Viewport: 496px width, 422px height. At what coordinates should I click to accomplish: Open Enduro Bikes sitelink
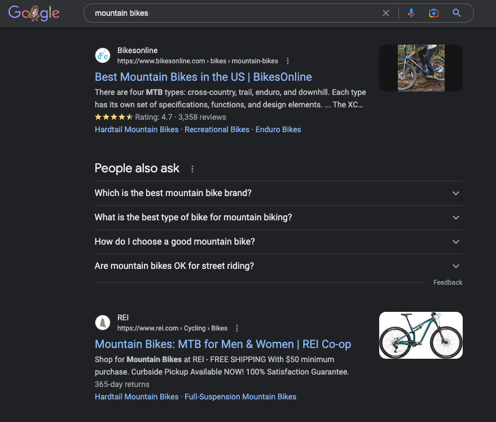click(278, 129)
